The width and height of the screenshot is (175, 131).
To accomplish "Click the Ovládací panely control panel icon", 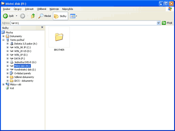I will pos(12,73).
